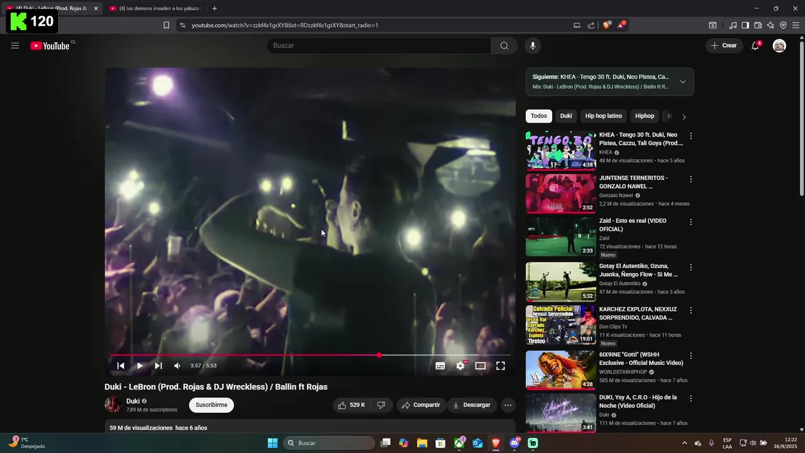805x453 pixels.
Task: Share the video via Compartir
Action: click(x=421, y=405)
